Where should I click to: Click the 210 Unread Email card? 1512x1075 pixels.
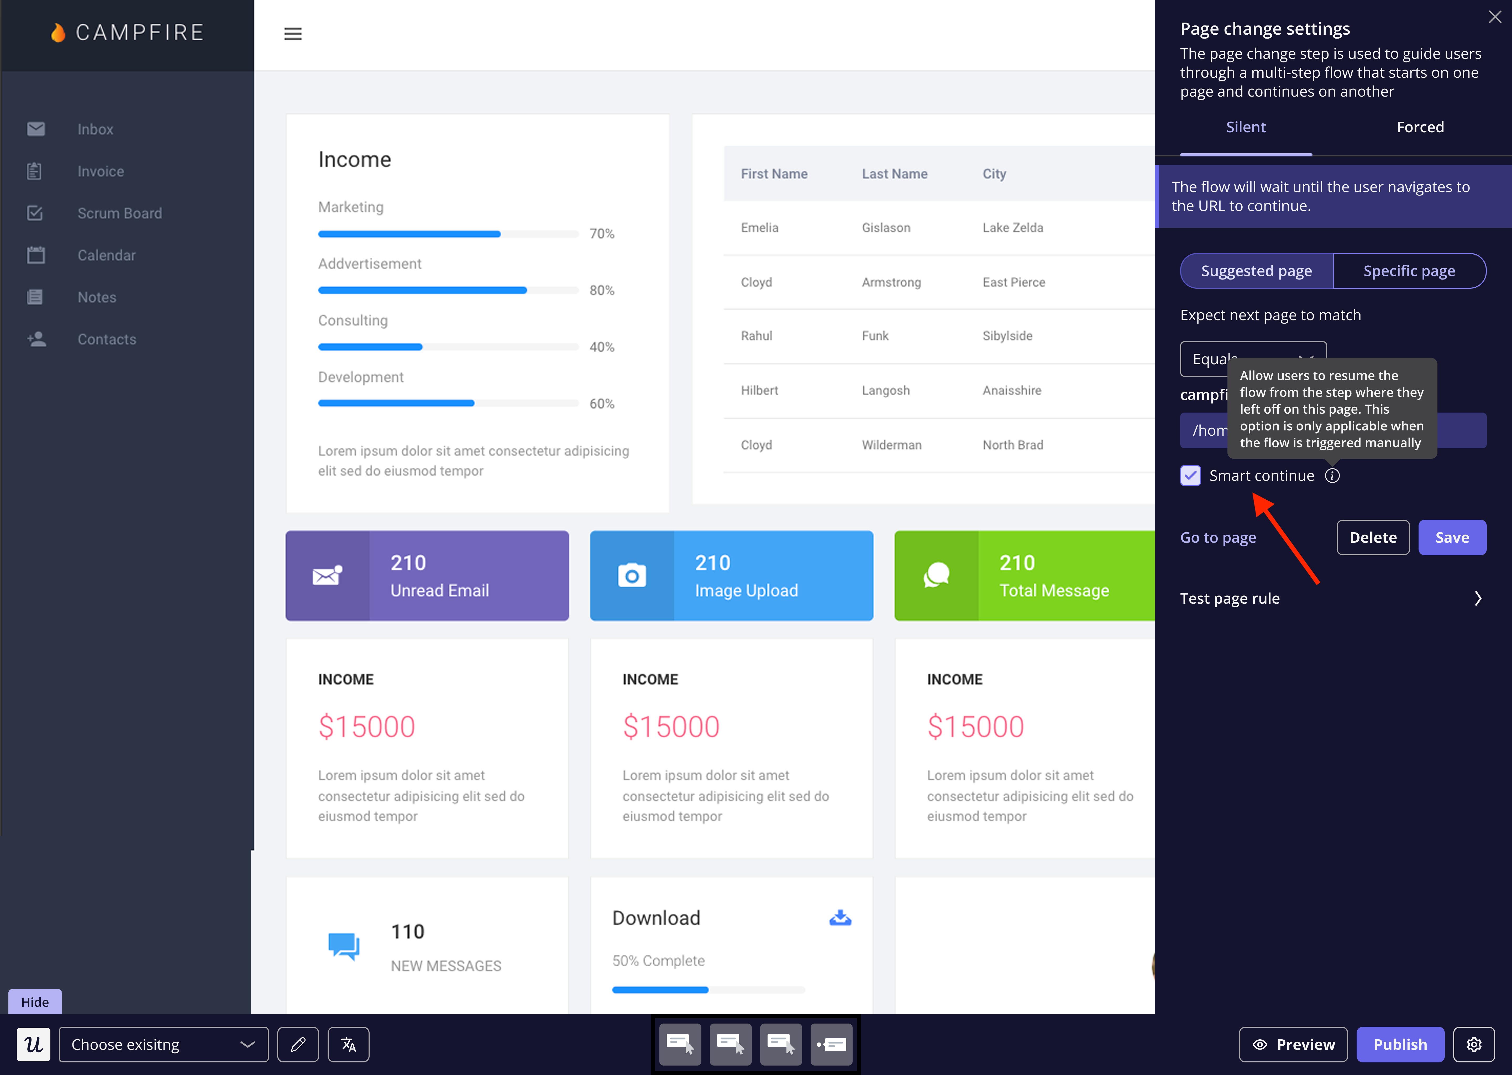(x=427, y=575)
